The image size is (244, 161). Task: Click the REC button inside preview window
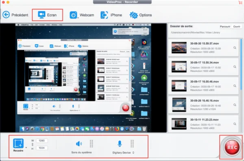[x=125, y=108]
